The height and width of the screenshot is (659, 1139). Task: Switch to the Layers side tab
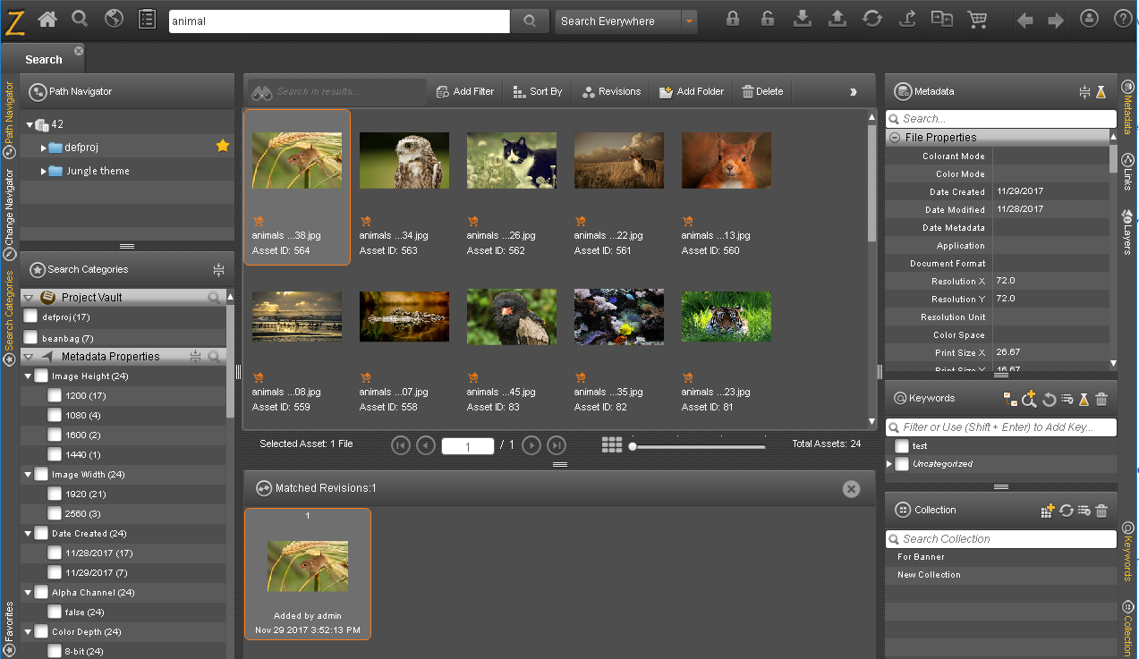(x=1127, y=232)
